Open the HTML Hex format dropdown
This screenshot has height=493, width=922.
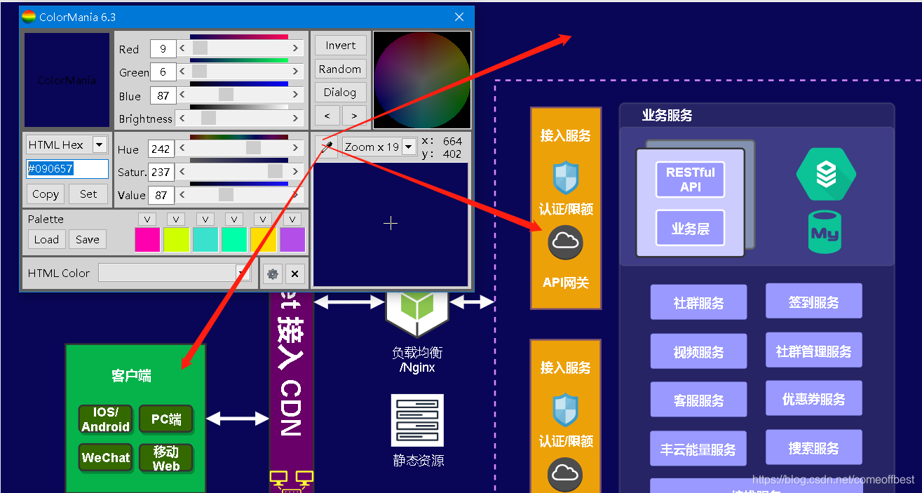100,145
